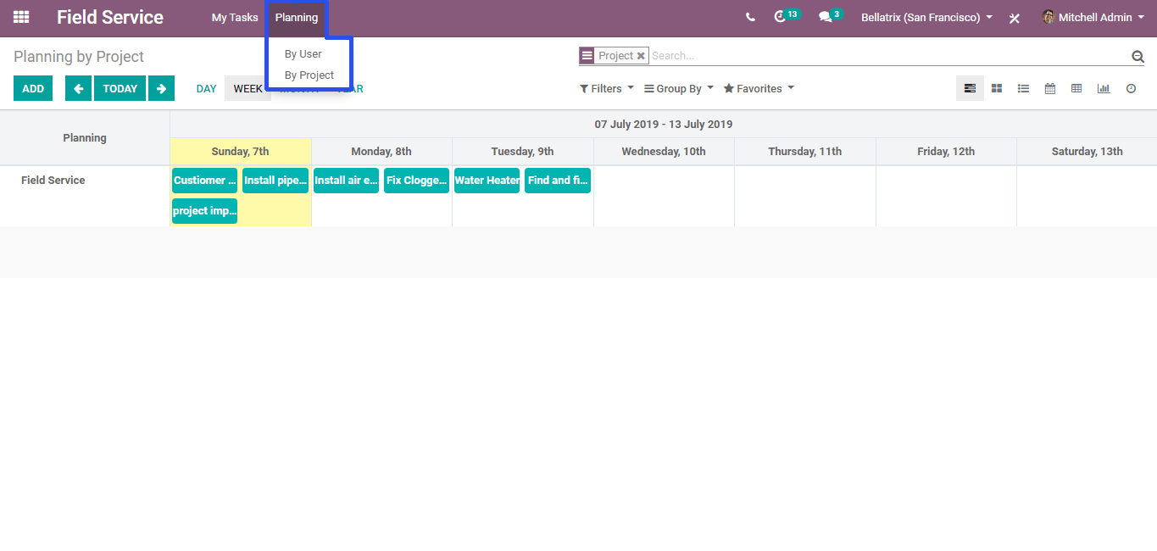Click Thursday, 11th column header
This screenshot has width=1157, height=551.
(805, 152)
